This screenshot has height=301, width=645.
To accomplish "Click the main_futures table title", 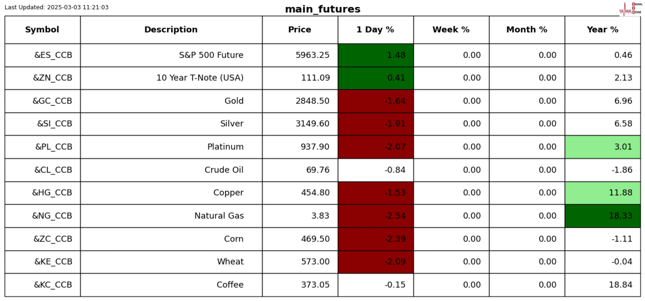I will [322, 9].
